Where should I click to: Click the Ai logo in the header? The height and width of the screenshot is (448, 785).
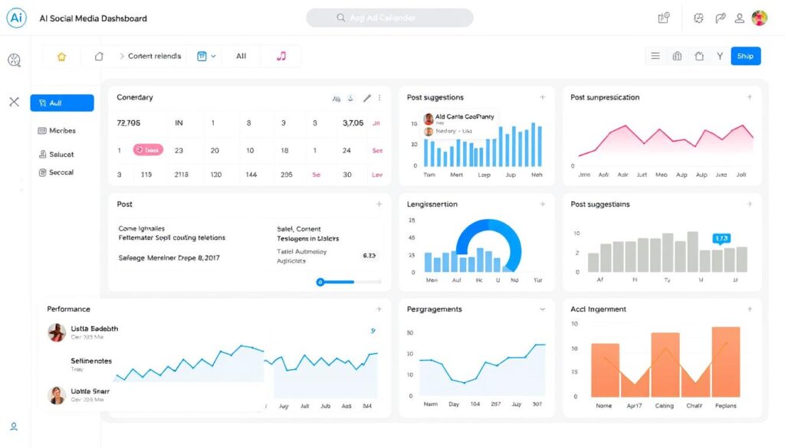point(16,18)
